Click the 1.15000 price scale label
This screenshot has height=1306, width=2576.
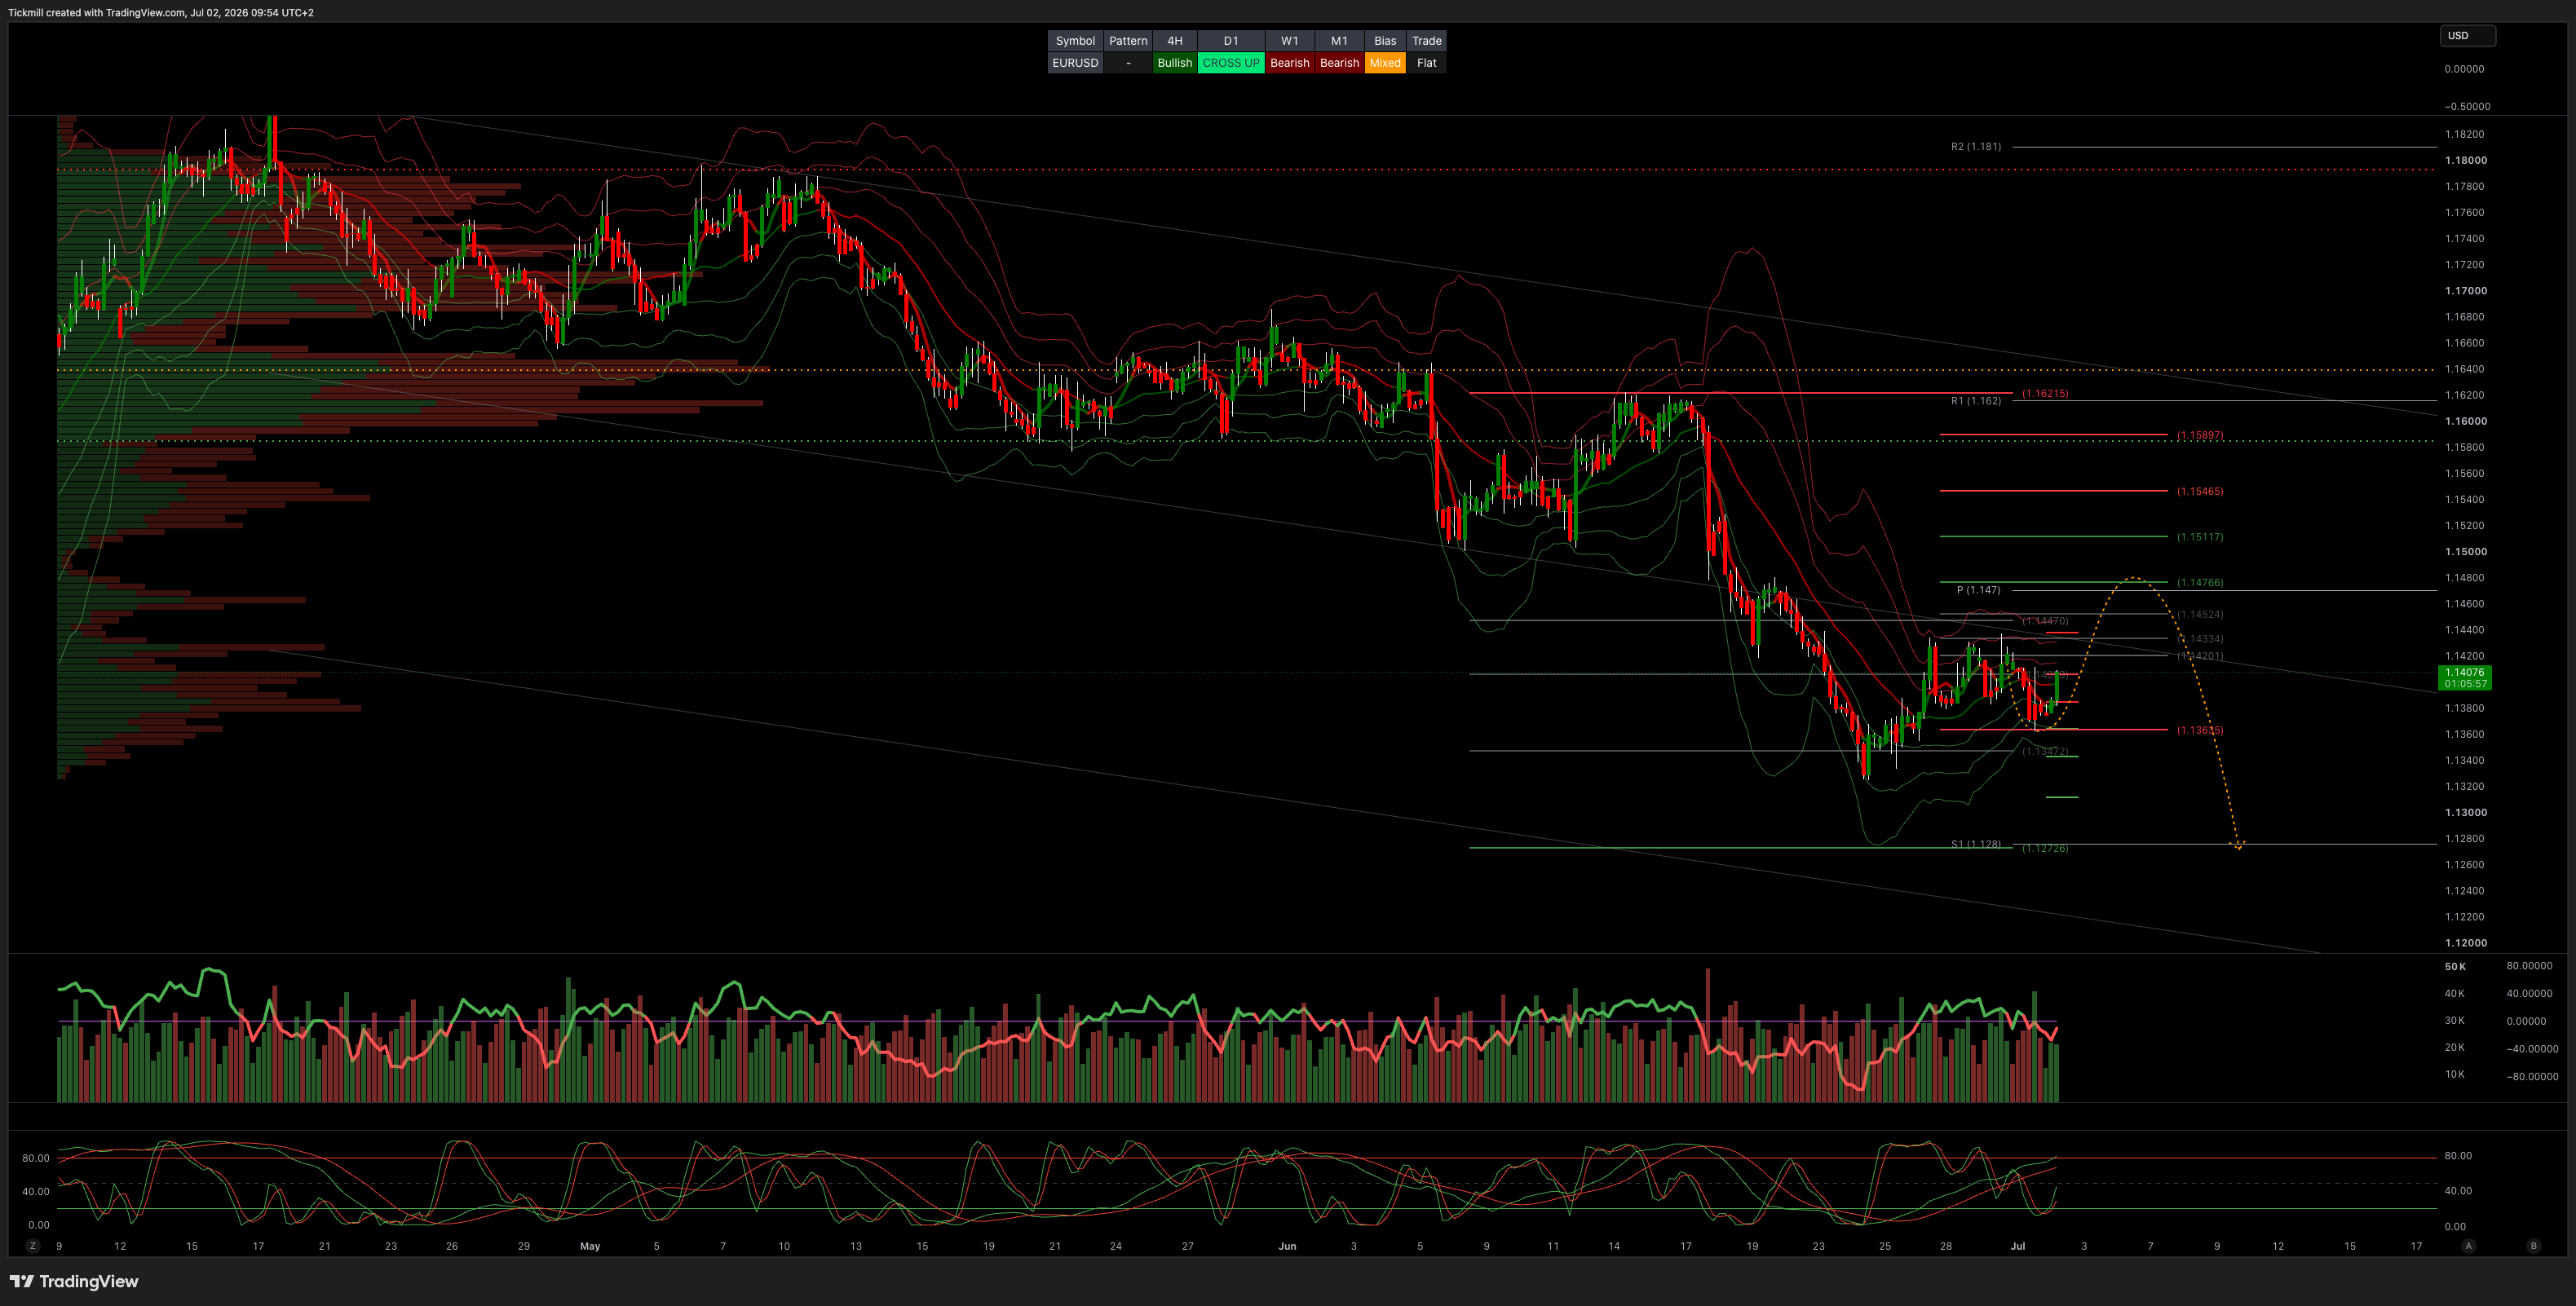click(x=2466, y=552)
